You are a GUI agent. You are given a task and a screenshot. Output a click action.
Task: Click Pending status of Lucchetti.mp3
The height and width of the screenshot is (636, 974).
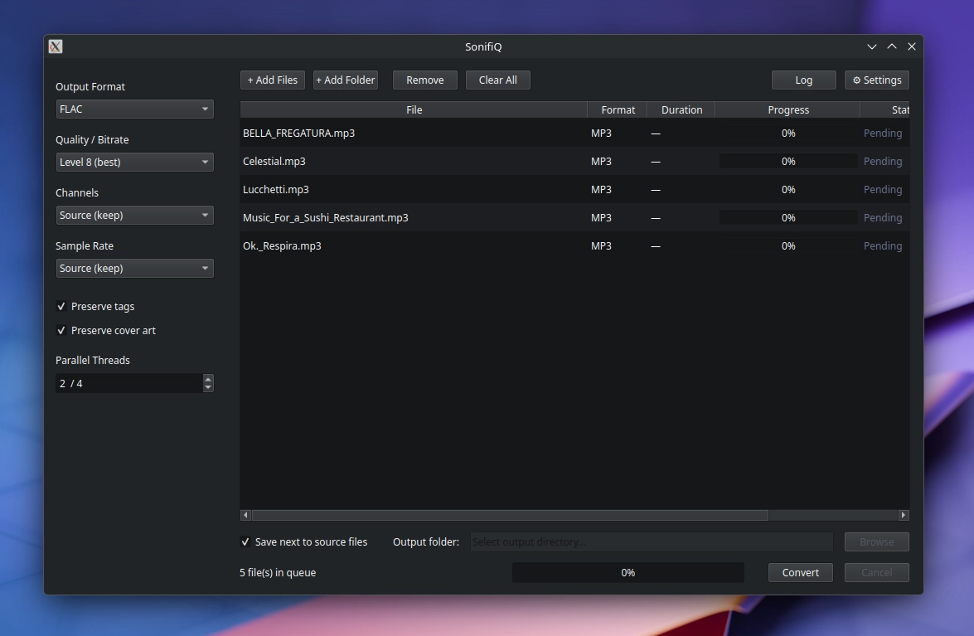point(883,189)
